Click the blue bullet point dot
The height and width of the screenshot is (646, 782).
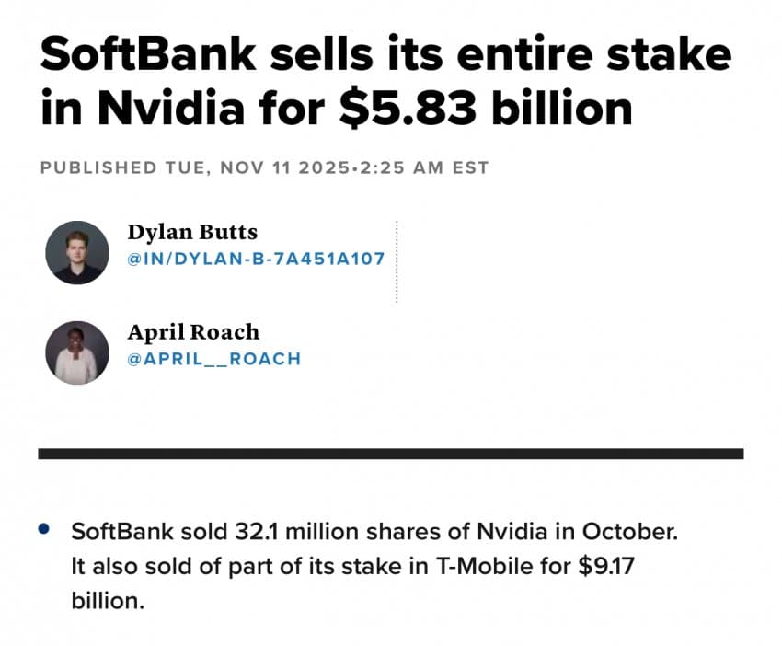tap(45, 529)
